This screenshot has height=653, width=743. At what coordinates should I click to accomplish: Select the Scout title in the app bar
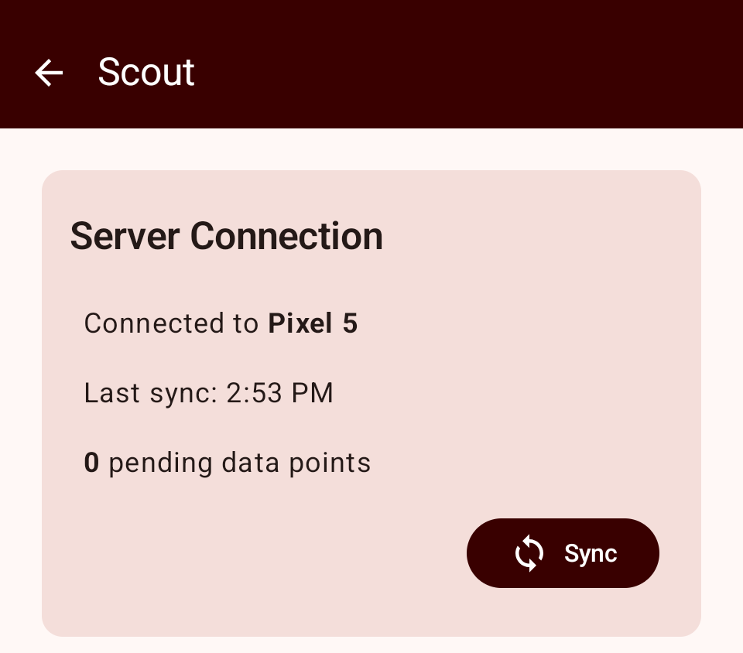point(146,72)
